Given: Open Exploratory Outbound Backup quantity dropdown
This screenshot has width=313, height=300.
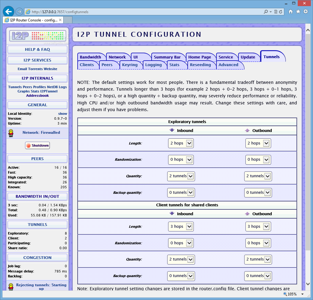Looking at the screenshot, I should pos(258,193).
